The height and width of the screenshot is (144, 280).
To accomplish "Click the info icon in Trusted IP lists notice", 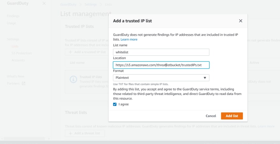I will click(73, 79).
